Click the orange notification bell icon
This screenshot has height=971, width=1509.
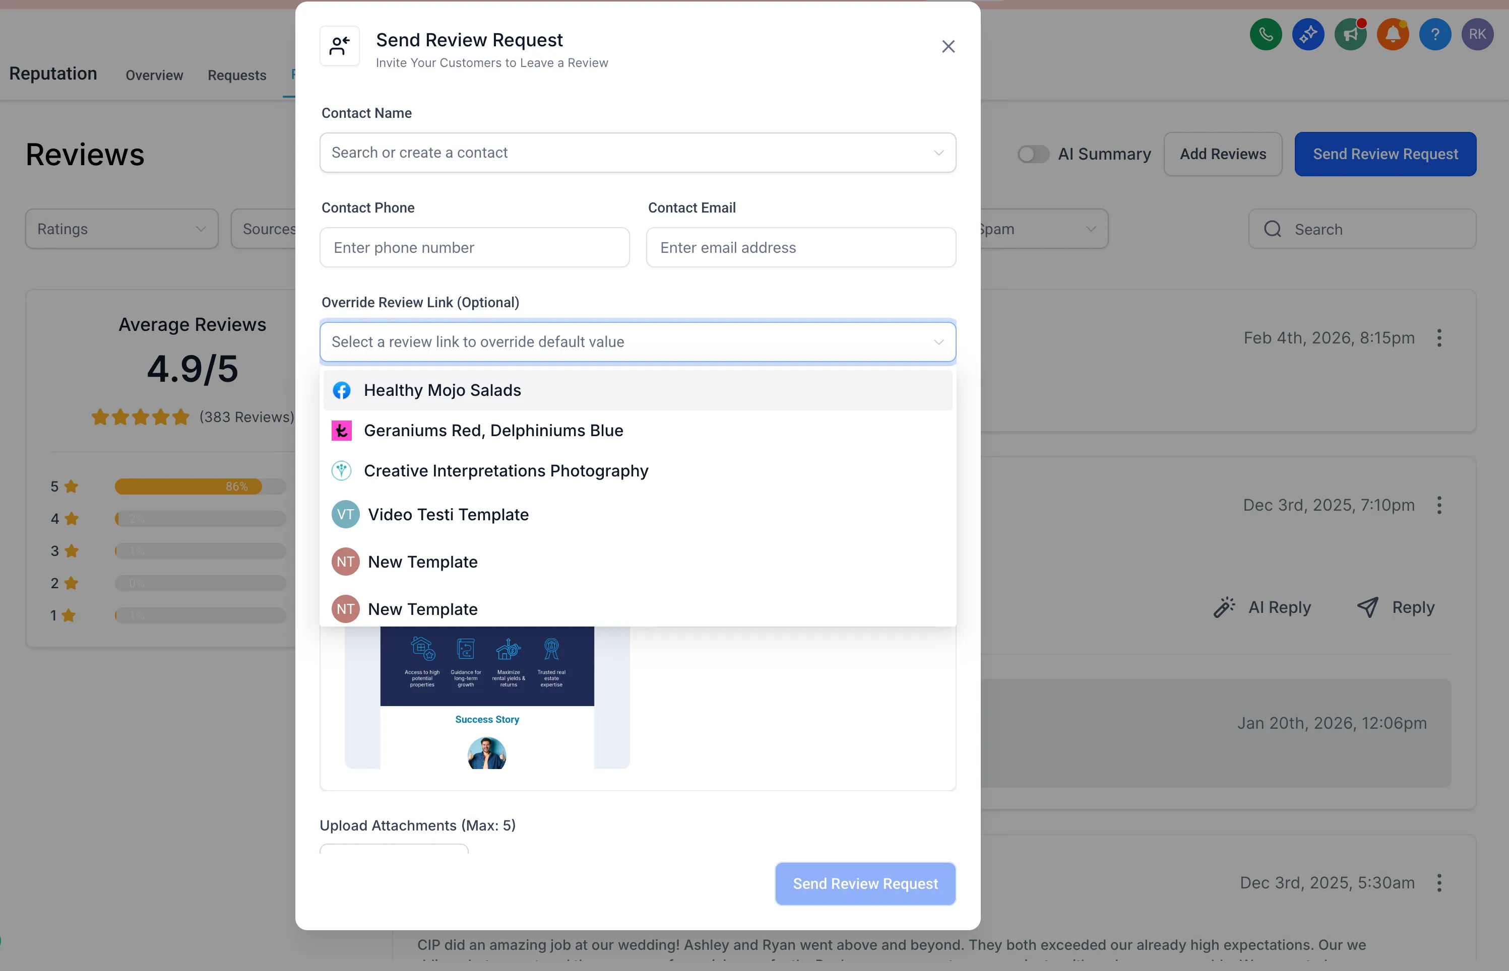pos(1392,34)
